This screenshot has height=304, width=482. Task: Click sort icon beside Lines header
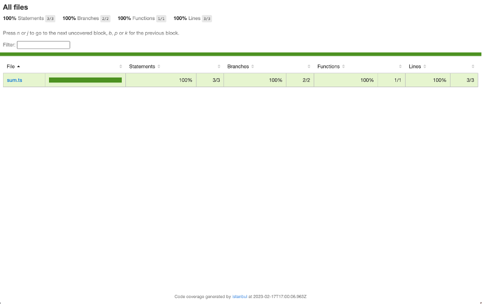424,66
